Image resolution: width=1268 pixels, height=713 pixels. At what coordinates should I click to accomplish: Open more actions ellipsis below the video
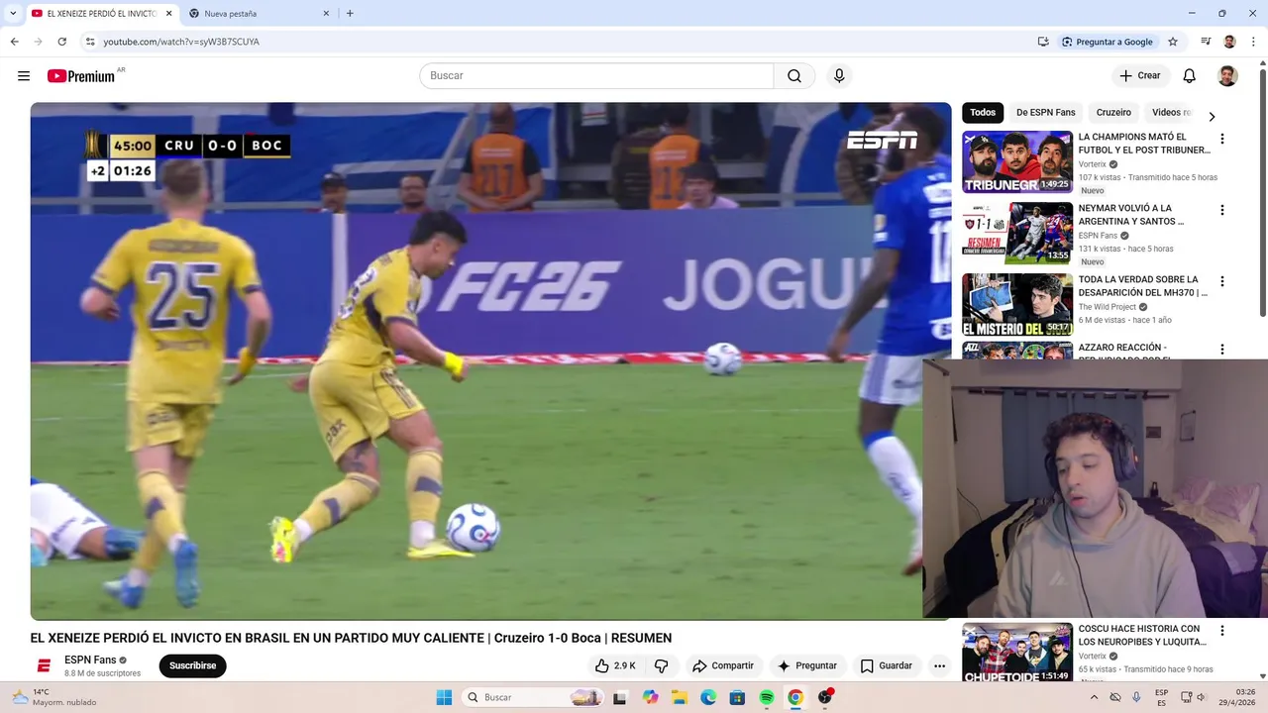pyautogui.click(x=939, y=665)
